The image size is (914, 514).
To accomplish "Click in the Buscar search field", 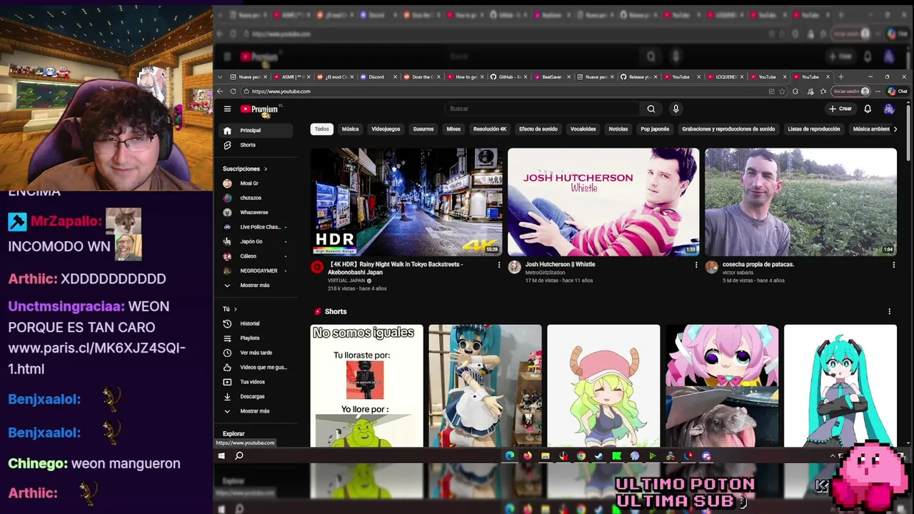I will point(543,109).
